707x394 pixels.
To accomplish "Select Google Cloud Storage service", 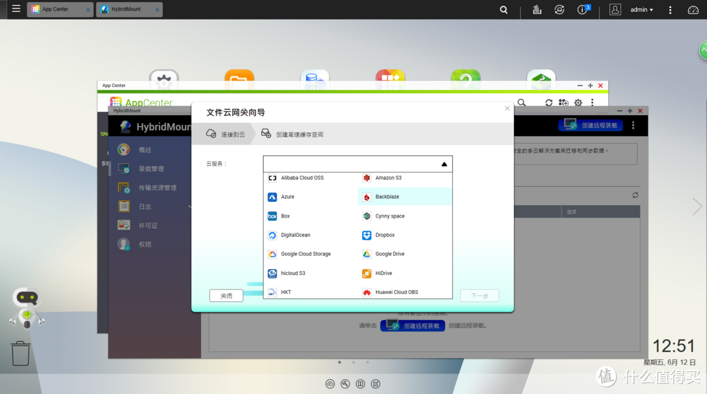I will pos(311,254).
